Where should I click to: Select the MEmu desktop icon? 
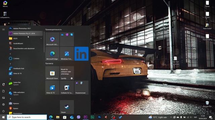5,4
